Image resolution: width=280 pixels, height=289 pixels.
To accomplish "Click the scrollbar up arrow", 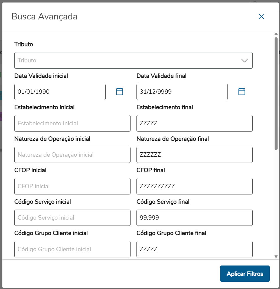I will pos(276,34).
